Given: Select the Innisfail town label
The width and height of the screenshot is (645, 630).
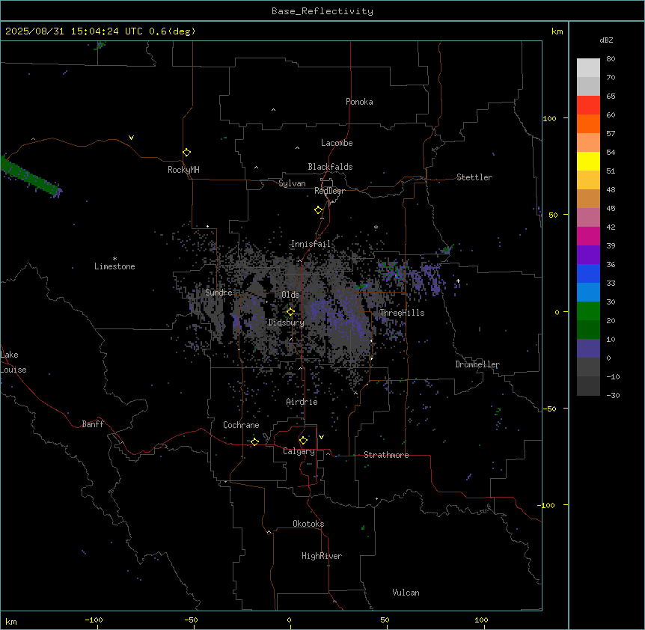Looking at the screenshot, I should (x=311, y=244).
